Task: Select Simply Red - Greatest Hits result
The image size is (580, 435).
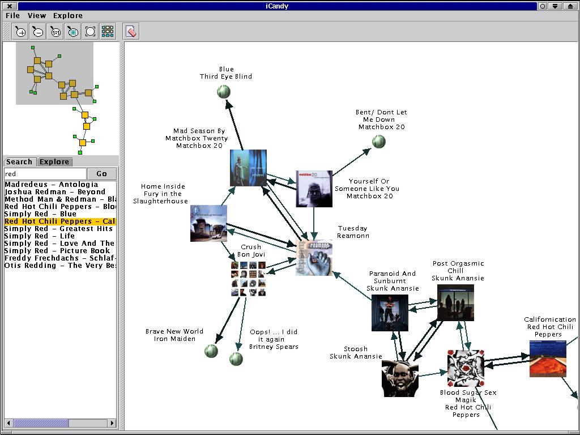Action: tap(59, 229)
